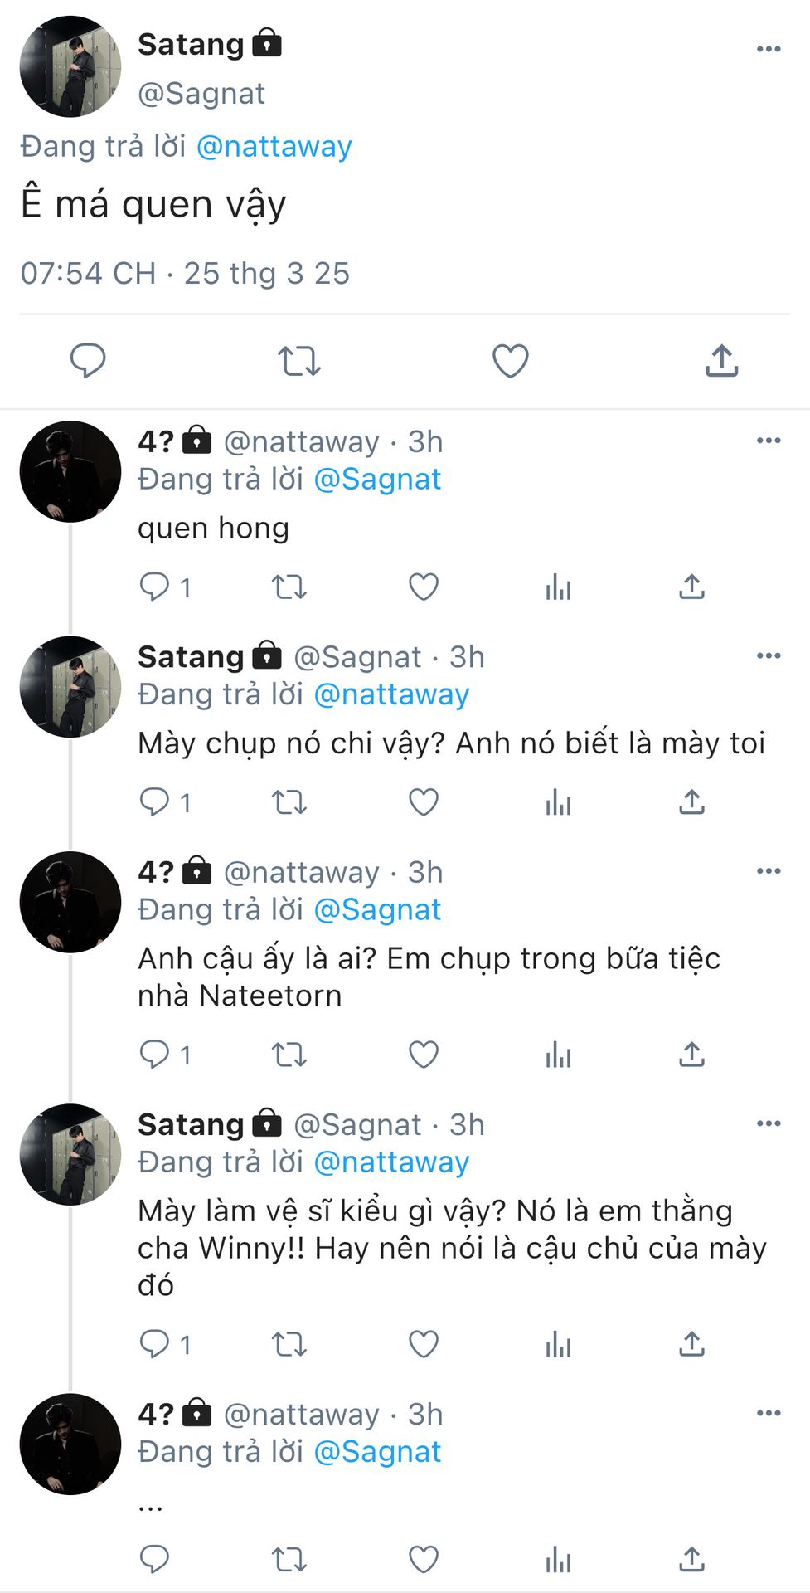
Task: Share the main tweet by Satang
Action: [721, 361]
